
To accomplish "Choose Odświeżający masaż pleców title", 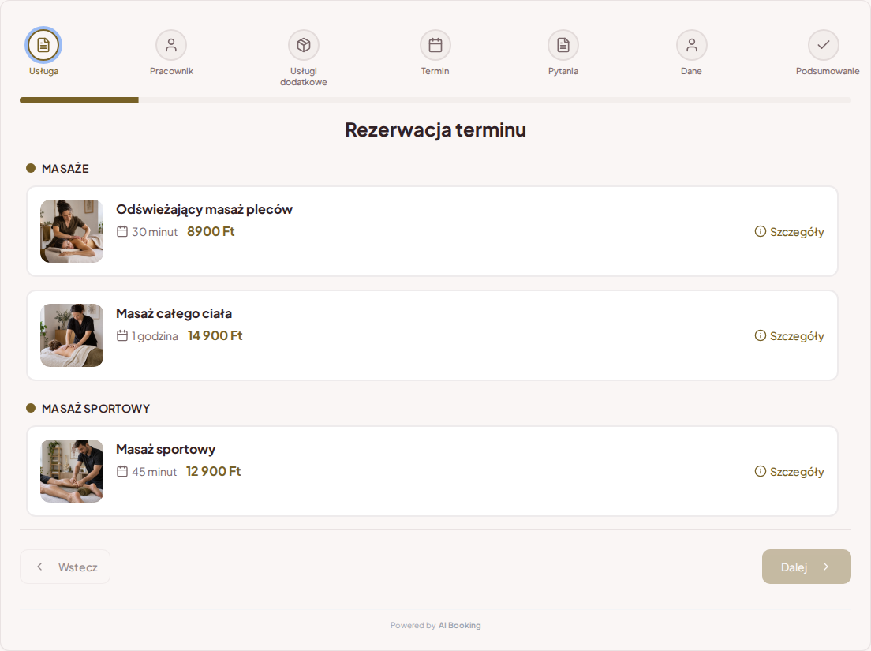I will [x=204, y=209].
